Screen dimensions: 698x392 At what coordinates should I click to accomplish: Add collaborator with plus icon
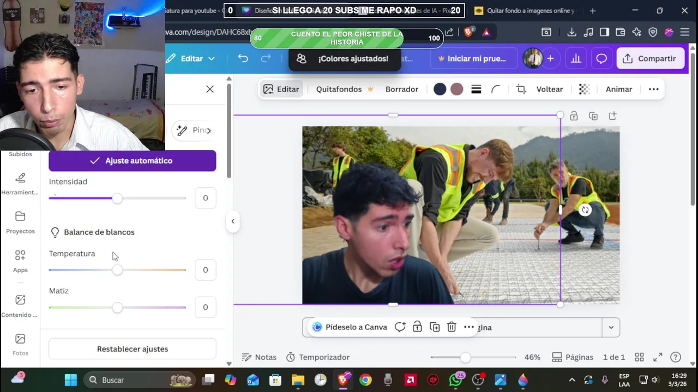[550, 58]
